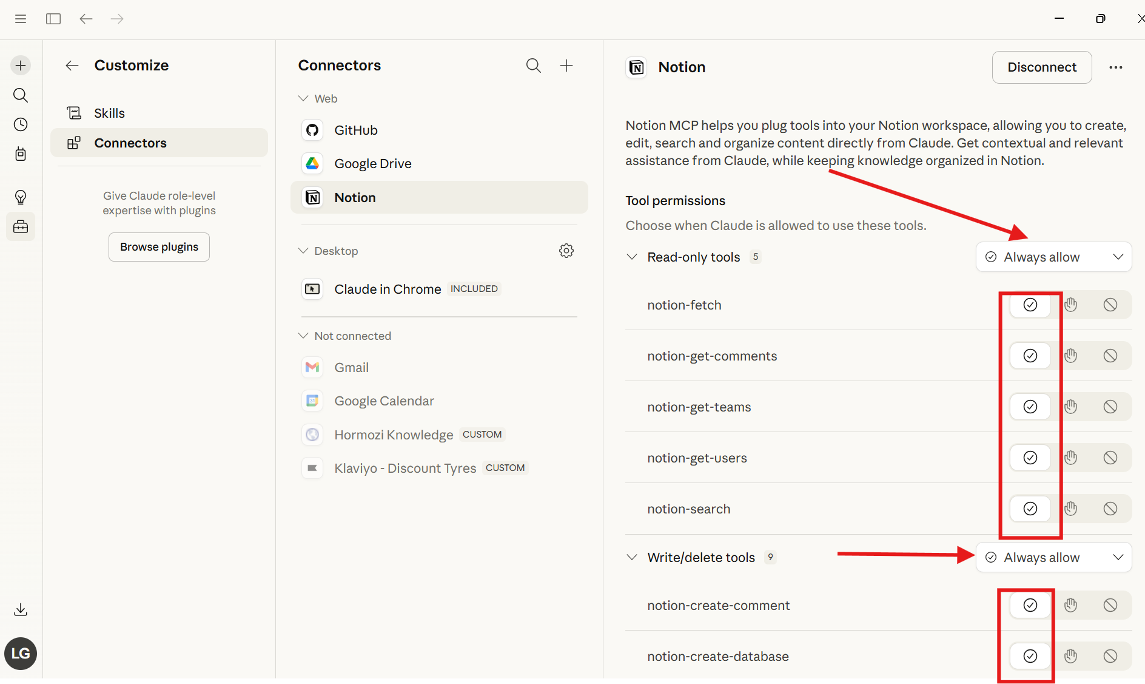Select the Google Drive connector
1145x684 pixels.
pos(439,163)
